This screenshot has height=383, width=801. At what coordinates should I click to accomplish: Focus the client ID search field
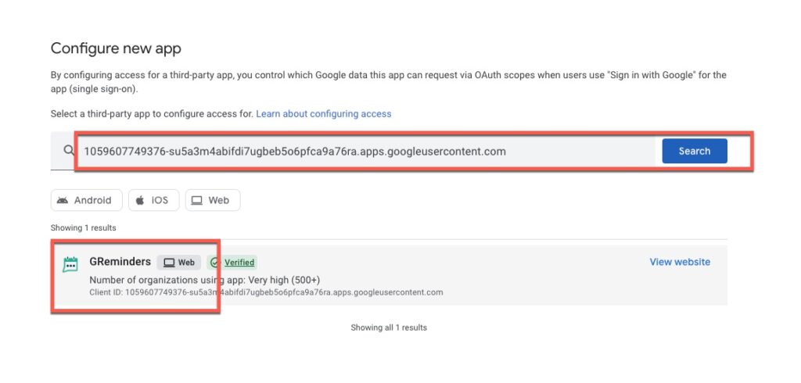tap(365, 151)
